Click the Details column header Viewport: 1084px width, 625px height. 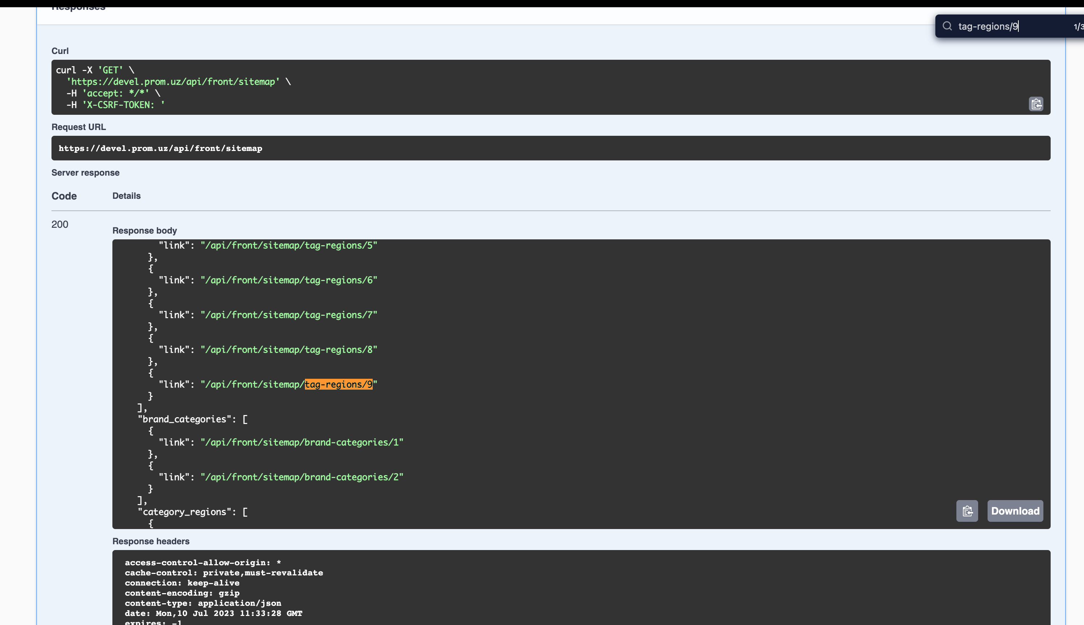(126, 196)
